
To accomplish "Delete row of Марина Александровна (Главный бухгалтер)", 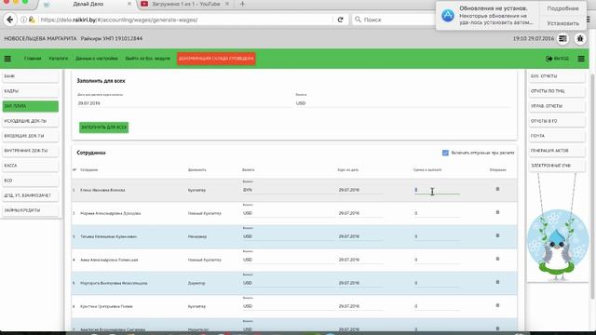I will click(497, 212).
